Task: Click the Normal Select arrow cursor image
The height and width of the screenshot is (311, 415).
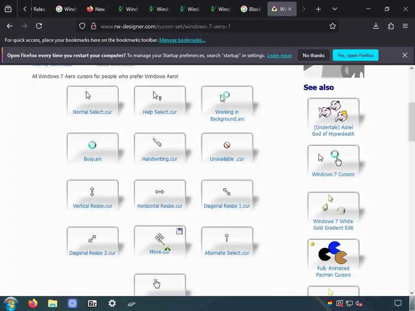Action: click(88, 95)
